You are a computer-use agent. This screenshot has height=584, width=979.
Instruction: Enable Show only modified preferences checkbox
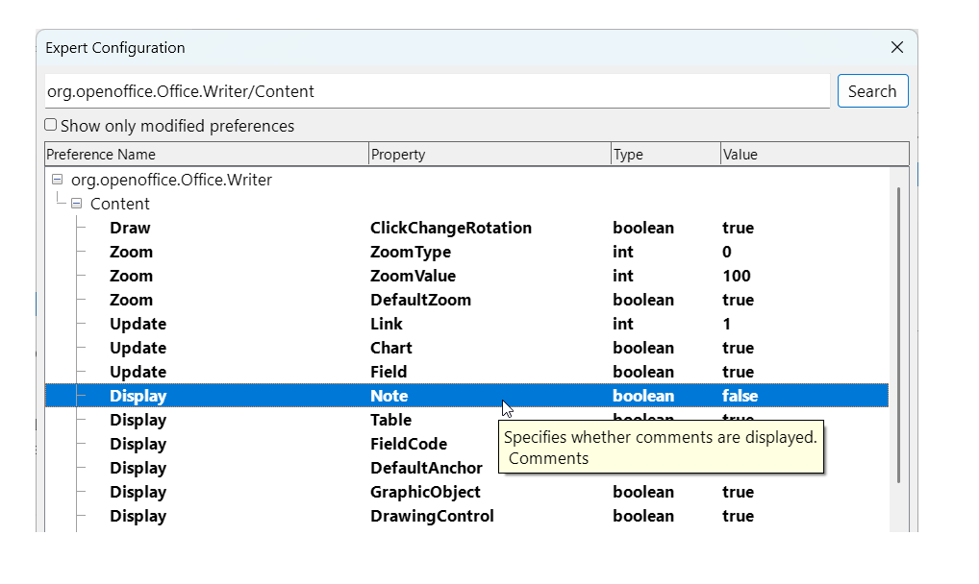pyautogui.click(x=51, y=126)
